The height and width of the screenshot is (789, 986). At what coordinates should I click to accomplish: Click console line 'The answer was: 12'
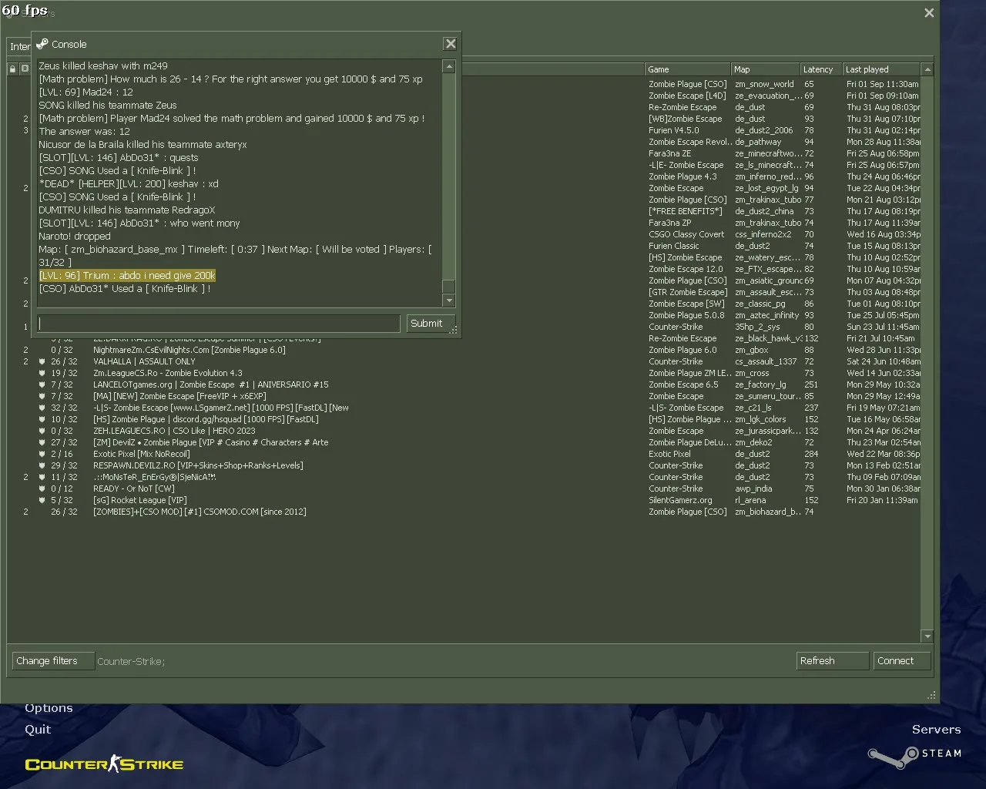click(84, 132)
